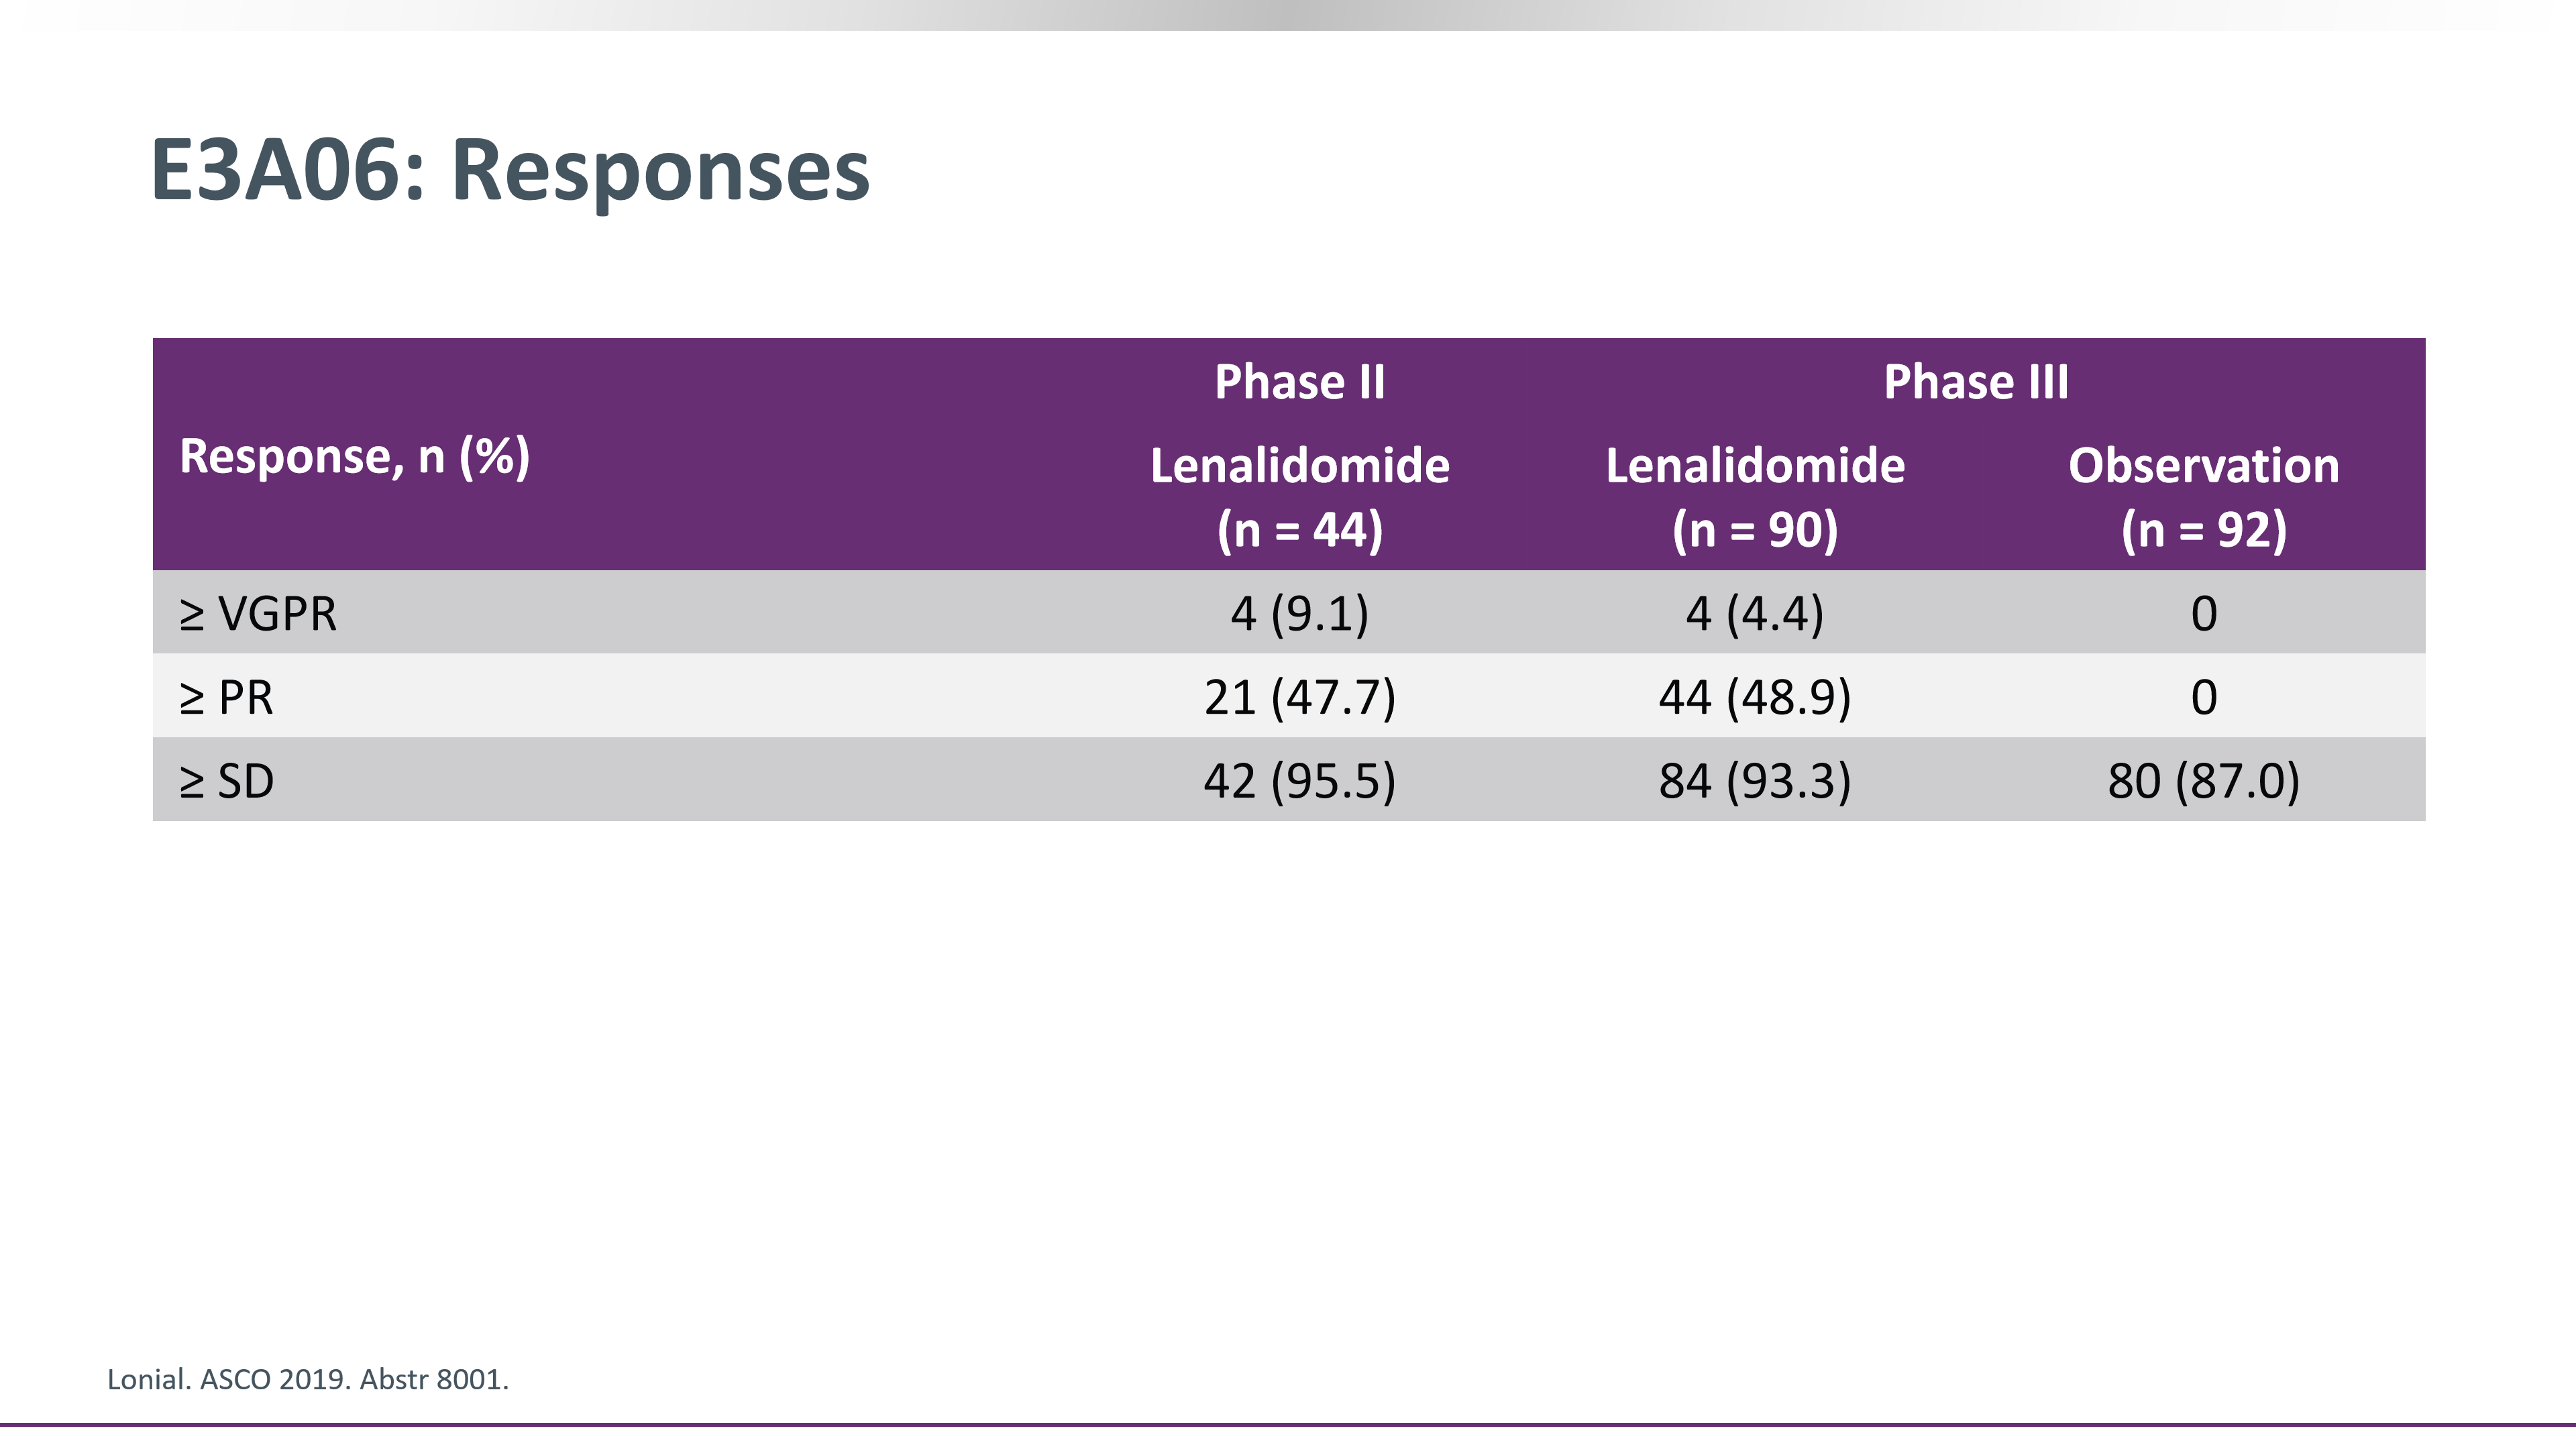The image size is (2576, 1449).
Task: Click the 80 (87.0) cell
Action: (x=2204, y=781)
